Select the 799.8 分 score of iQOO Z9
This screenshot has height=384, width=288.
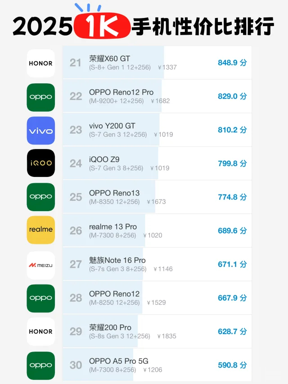[232, 163]
